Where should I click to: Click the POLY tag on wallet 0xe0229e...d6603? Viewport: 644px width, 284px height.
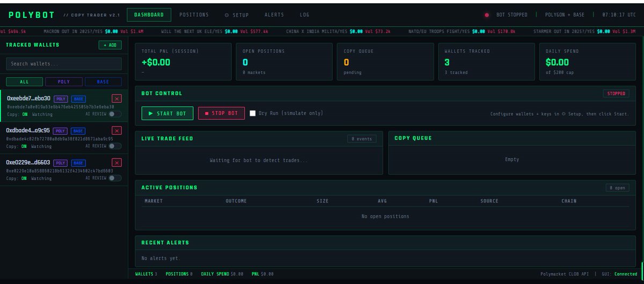click(61, 163)
